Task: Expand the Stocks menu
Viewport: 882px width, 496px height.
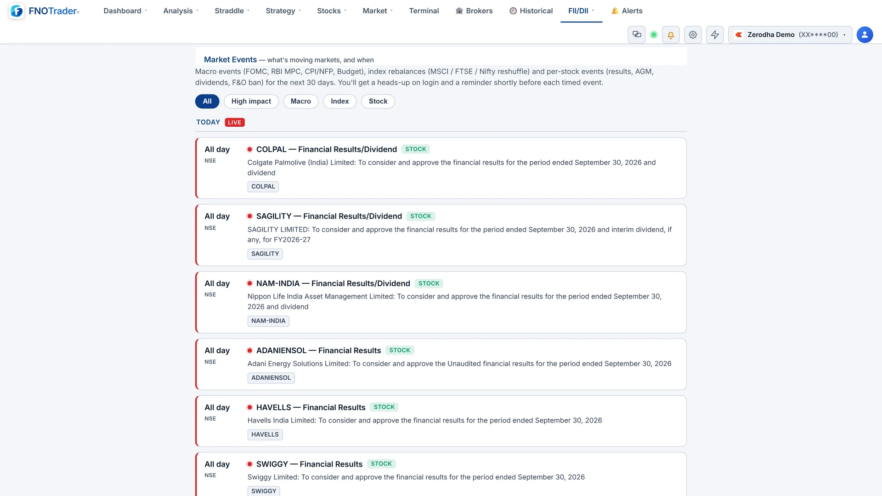Action: [x=332, y=11]
